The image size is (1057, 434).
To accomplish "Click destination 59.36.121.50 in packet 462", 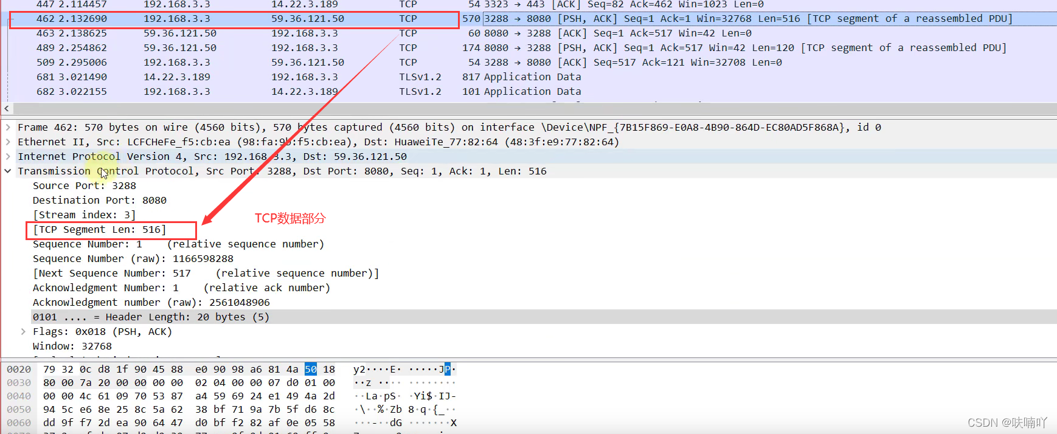I will coord(308,19).
